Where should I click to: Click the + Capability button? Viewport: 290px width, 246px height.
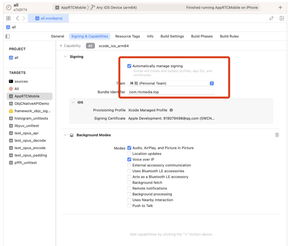pyautogui.click(x=70, y=46)
